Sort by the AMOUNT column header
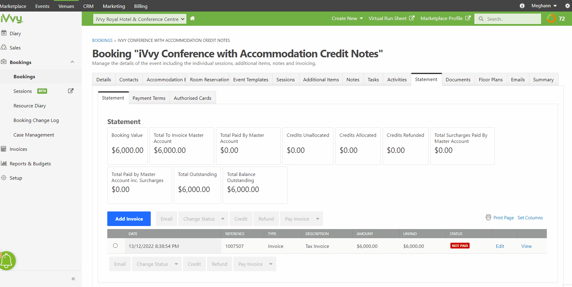Image resolution: width=572 pixels, height=287 pixels. pyautogui.click(x=365, y=234)
